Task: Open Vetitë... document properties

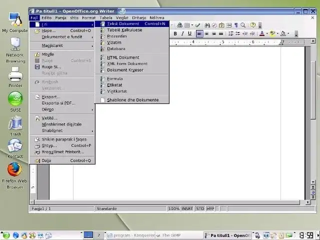Action: coord(62,118)
